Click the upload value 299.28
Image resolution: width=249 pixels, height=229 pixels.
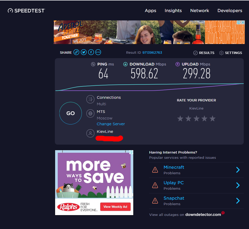pos(197,73)
